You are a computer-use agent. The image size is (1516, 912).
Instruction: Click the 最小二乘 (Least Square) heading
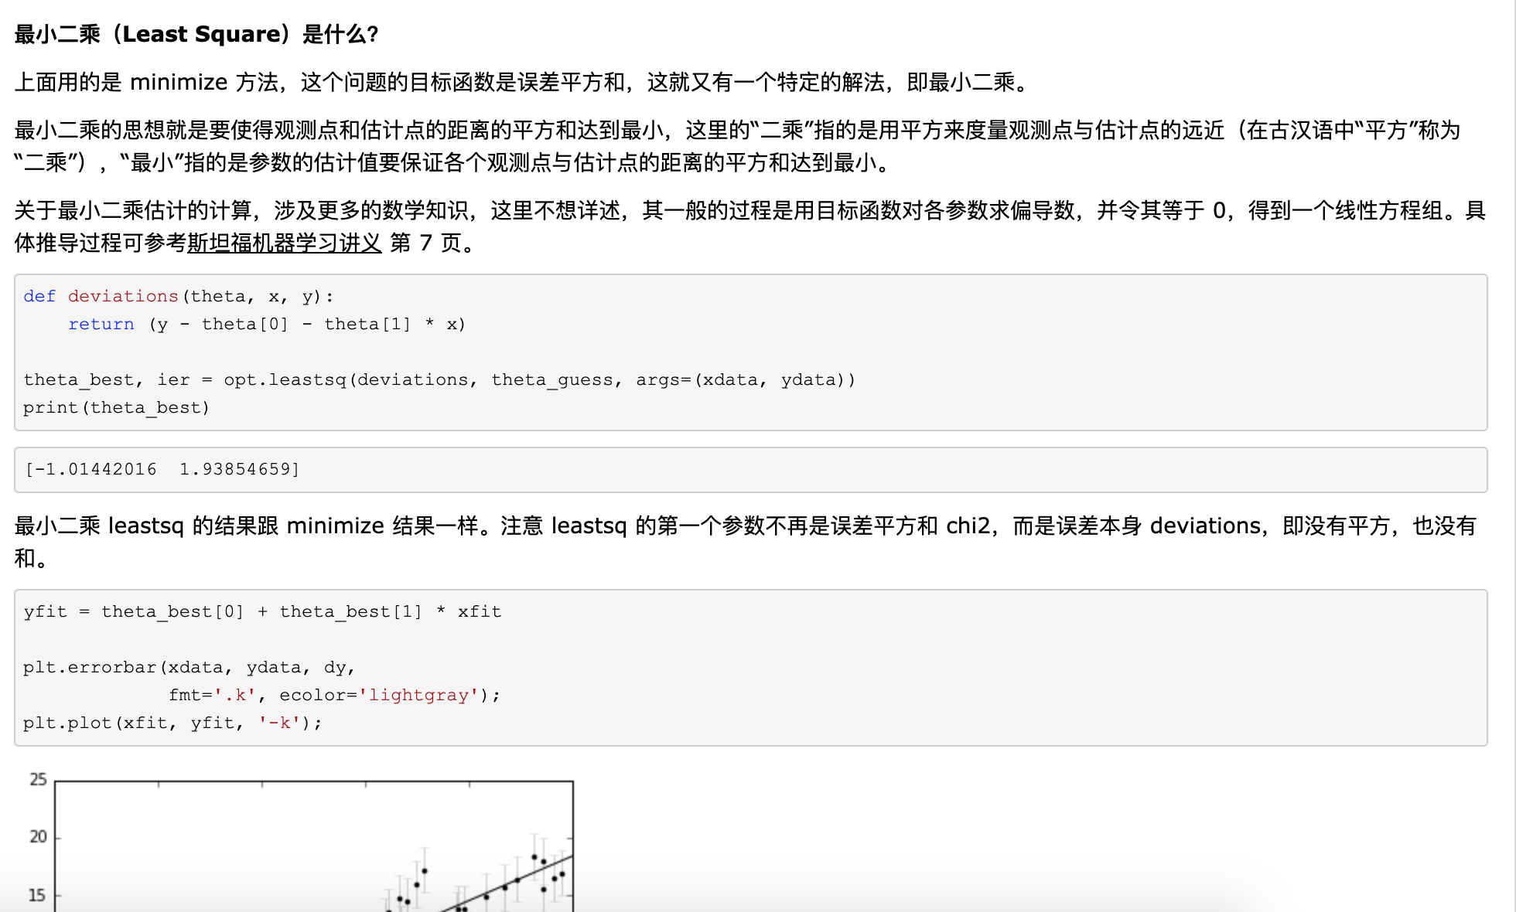point(196,34)
